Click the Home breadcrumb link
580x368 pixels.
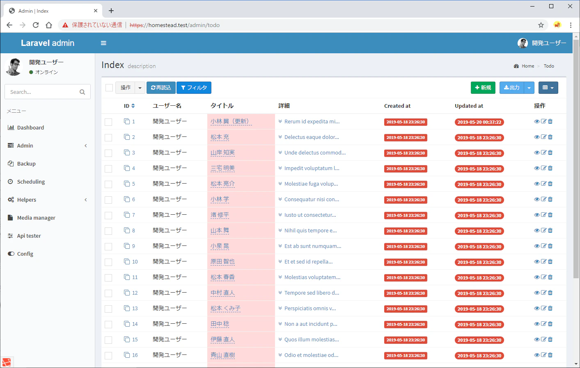pos(528,66)
